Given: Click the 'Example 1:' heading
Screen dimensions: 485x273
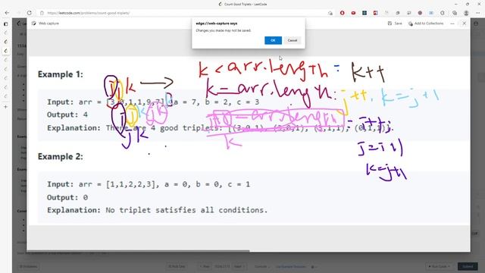Looking at the screenshot, I should [61, 74].
